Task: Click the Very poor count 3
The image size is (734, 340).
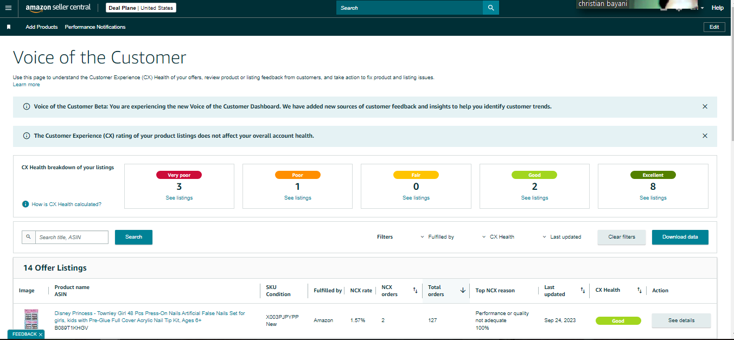Action: 179,187
